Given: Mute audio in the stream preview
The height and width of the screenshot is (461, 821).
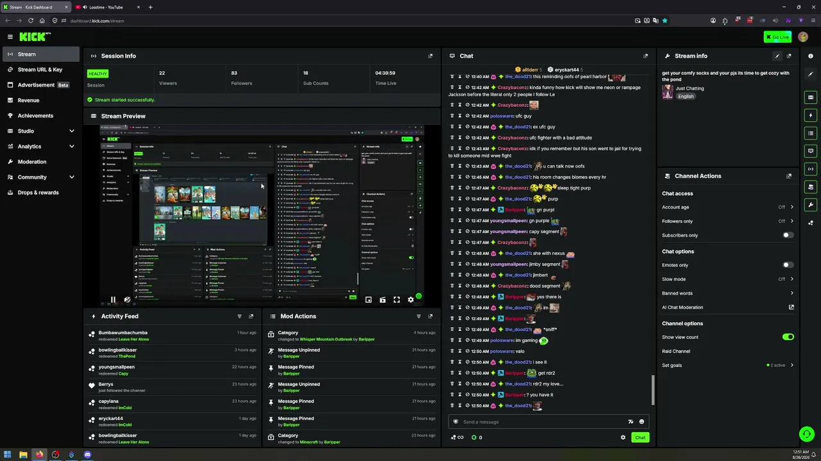Looking at the screenshot, I should click(127, 300).
